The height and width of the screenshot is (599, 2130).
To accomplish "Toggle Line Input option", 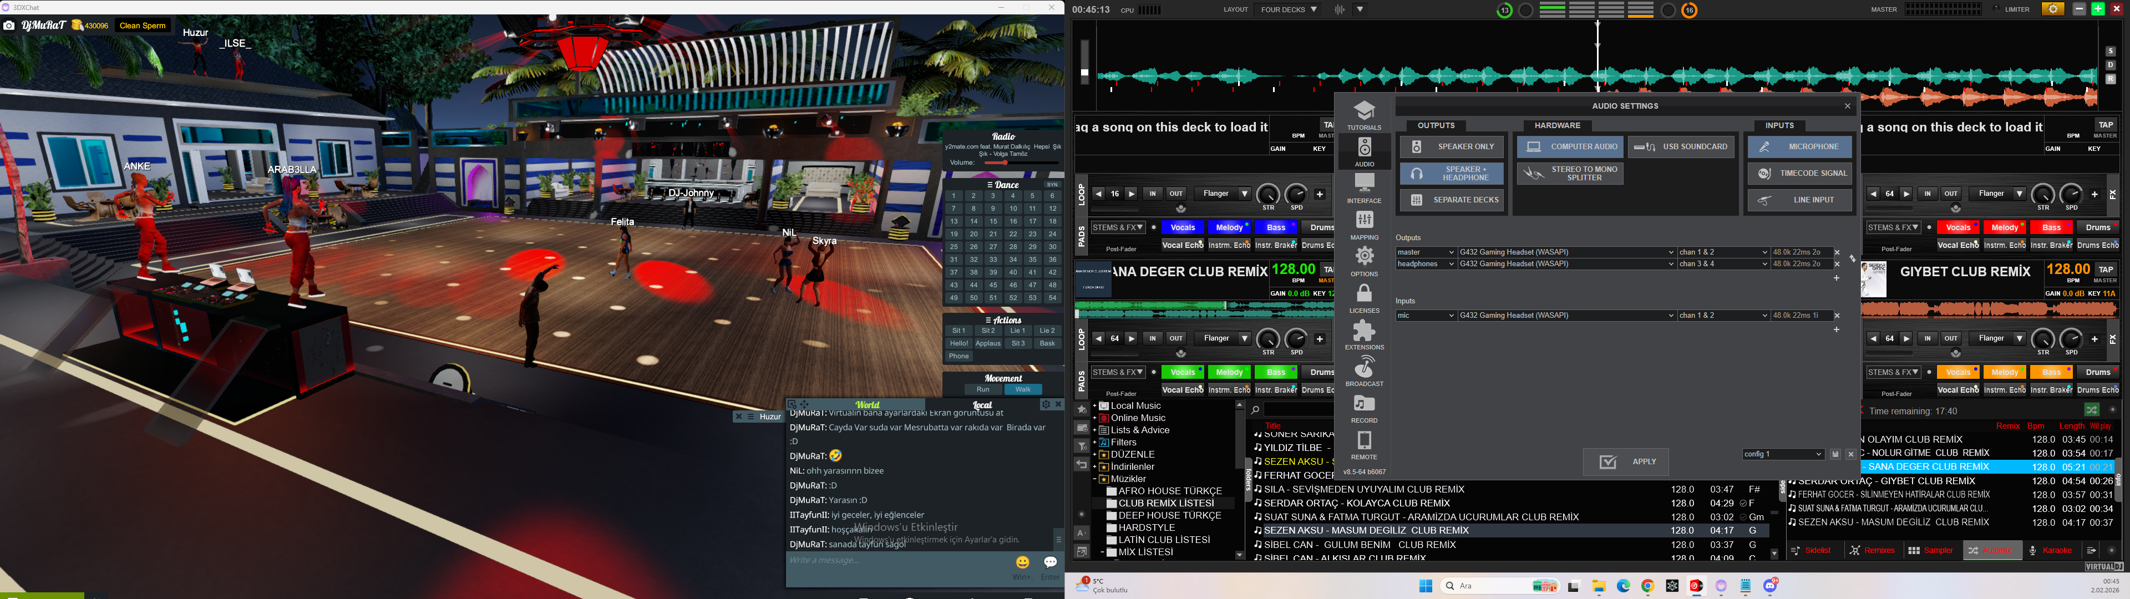I will point(1799,200).
